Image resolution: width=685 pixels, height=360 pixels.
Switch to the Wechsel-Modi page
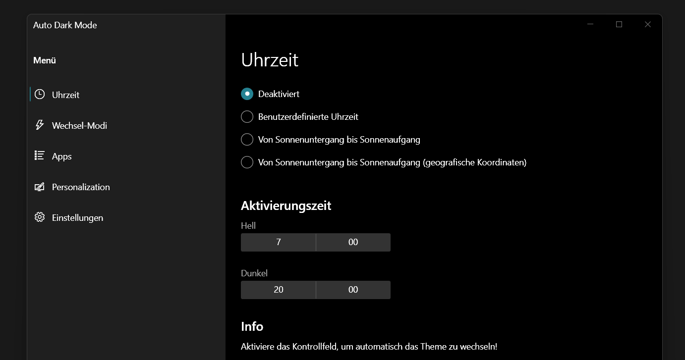[126, 125]
